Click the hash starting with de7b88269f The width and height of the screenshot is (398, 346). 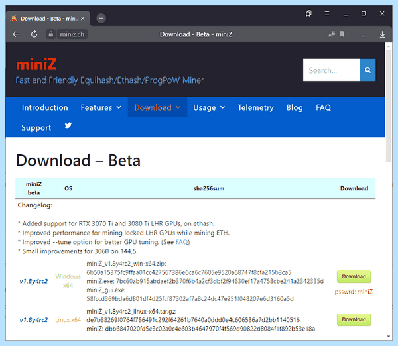pos(193,320)
